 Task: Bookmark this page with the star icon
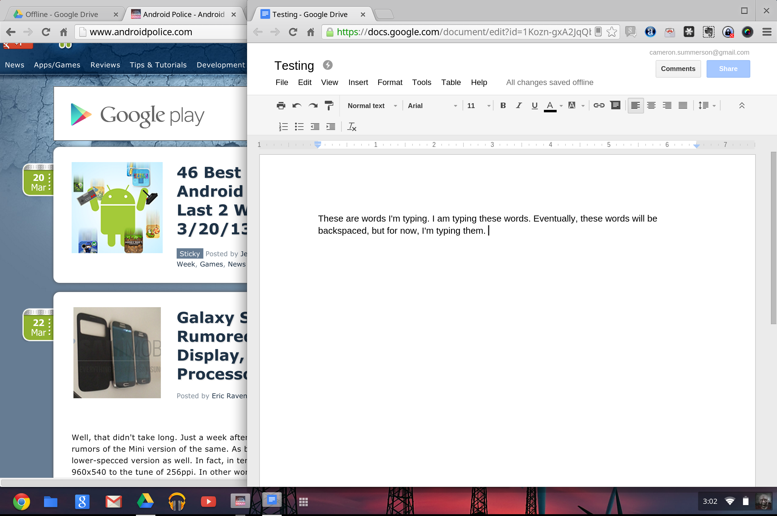[612, 32]
